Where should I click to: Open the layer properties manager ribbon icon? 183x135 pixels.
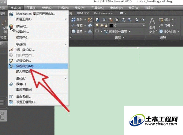click(97, 19)
